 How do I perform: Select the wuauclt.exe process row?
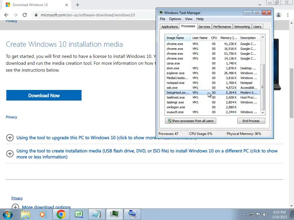click(212, 112)
